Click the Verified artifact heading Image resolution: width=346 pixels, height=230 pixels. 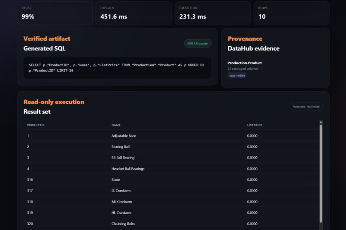(x=47, y=39)
